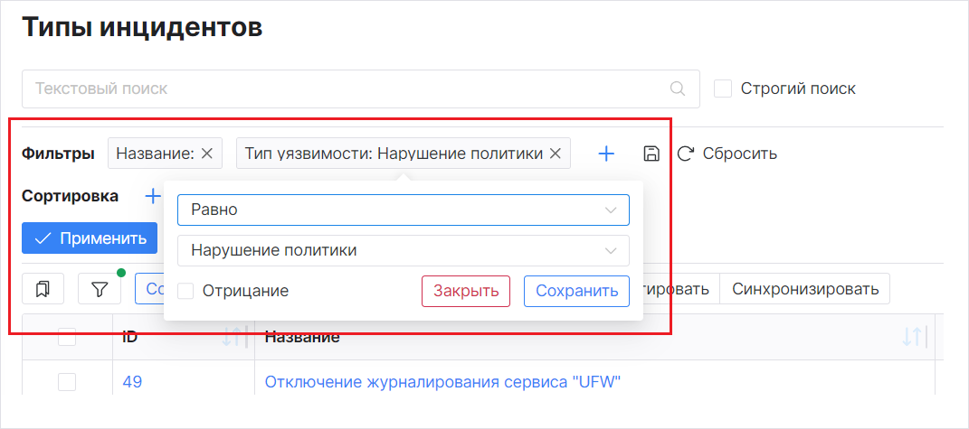969x429 pixels.
Task: Click the Сохранить button in popup
Action: coord(576,291)
